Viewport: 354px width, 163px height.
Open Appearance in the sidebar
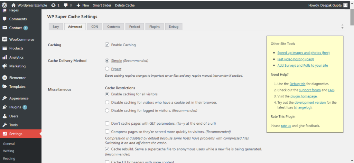(19, 98)
